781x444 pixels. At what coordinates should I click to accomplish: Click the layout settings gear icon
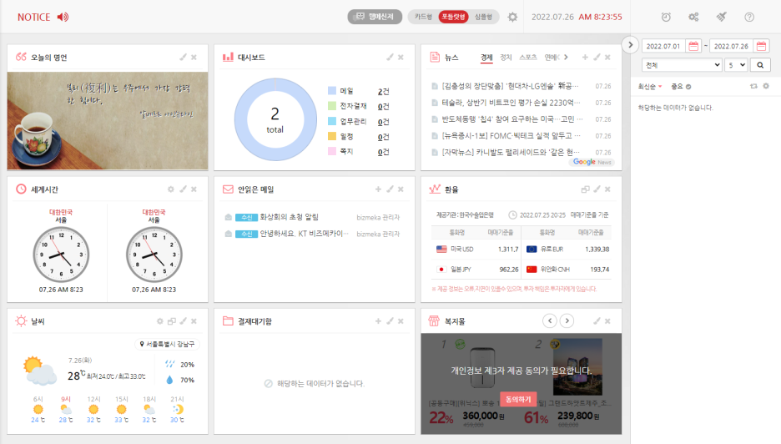tap(512, 17)
